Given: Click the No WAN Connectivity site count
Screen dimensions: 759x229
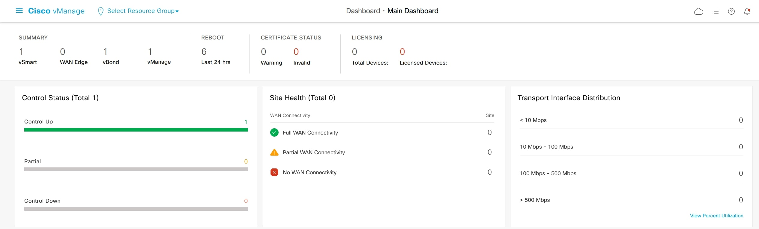Looking at the screenshot, I should point(489,172).
